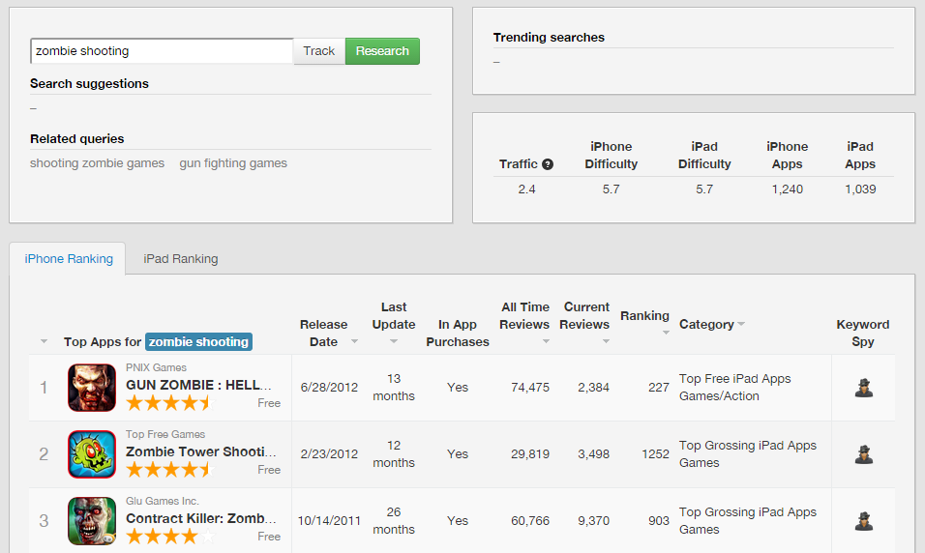This screenshot has height=553, width=925.
Task: Select the iPhone Ranking tab
Action: click(69, 259)
